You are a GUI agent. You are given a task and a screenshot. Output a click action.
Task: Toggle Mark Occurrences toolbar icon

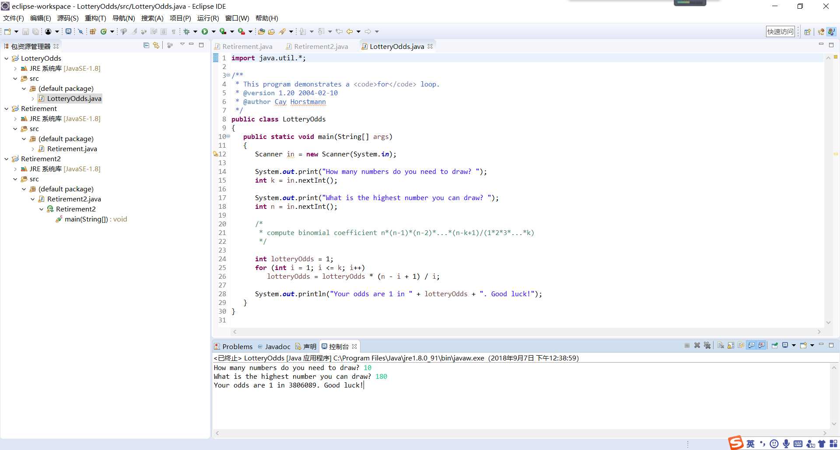coord(134,31)
